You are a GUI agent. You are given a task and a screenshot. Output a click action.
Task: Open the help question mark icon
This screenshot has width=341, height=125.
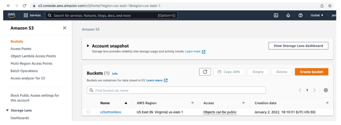point(301,15)
